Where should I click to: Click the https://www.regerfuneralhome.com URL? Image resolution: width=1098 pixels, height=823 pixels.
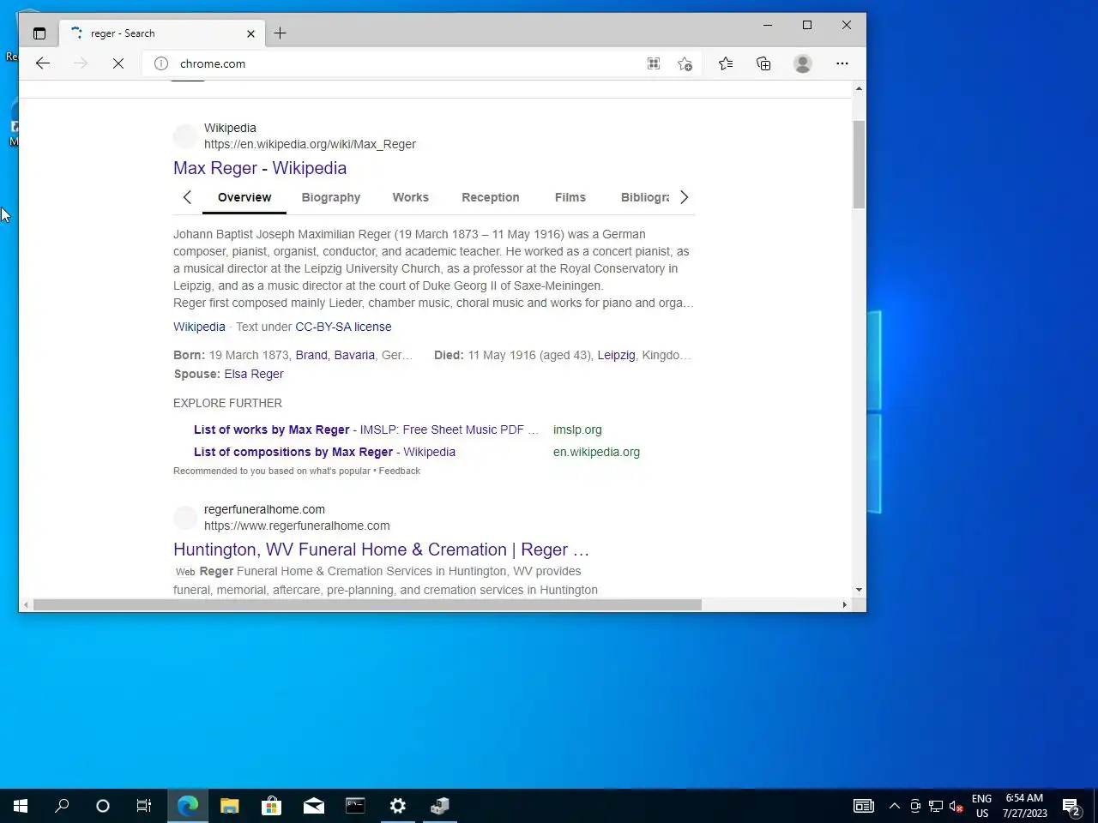[x=297, y=526]
